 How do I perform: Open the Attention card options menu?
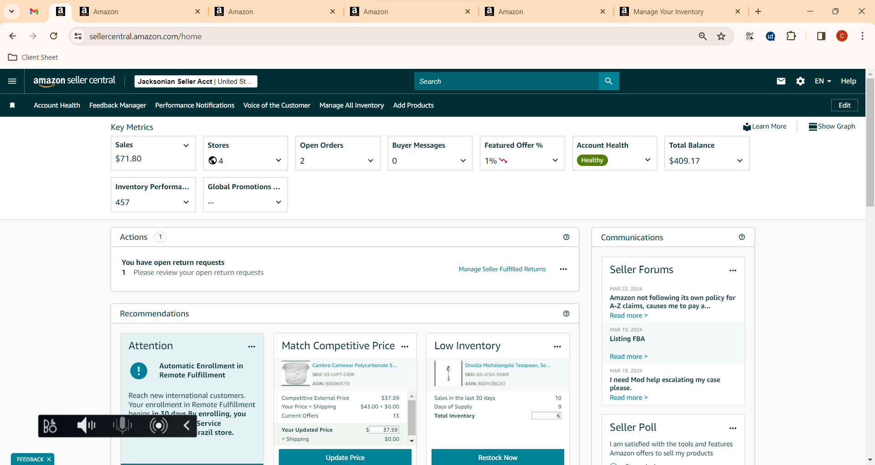[x=252, y=346]
